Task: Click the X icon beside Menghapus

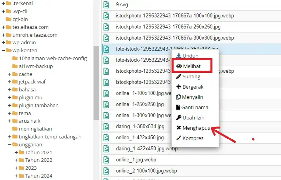Action: [x=179, y=128]
